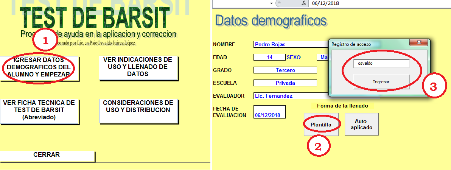Click the EDAD field showing 14

click(269, 57)
